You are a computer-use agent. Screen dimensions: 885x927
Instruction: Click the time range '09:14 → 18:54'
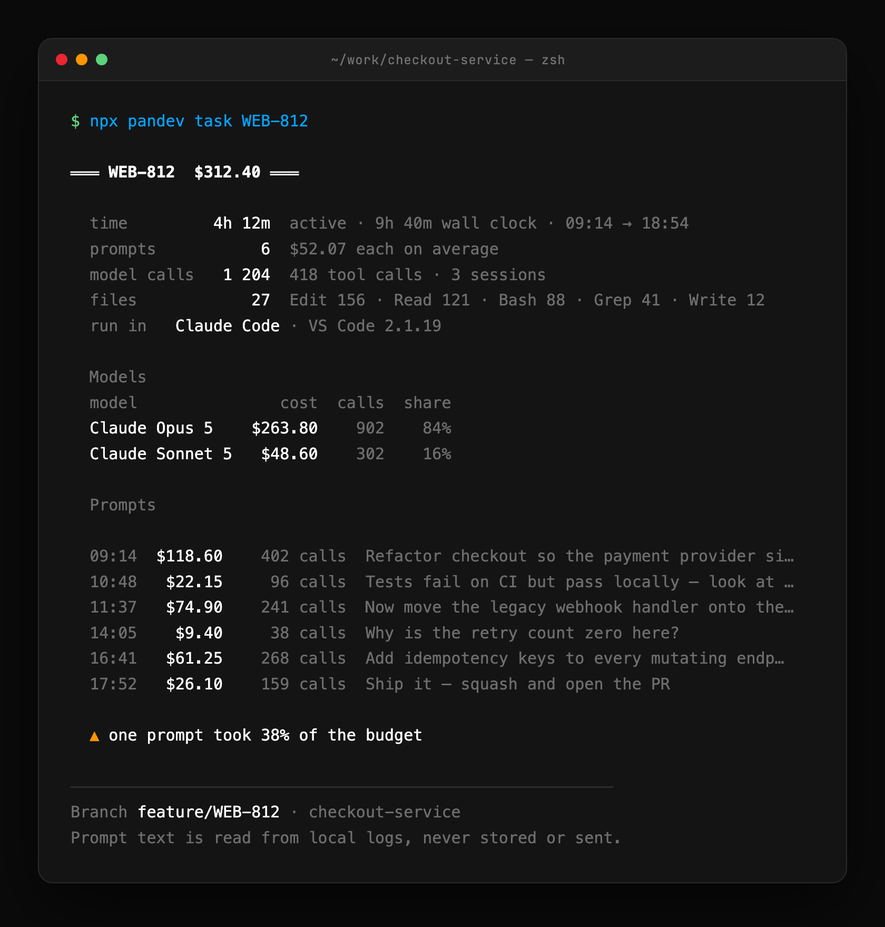627,223
